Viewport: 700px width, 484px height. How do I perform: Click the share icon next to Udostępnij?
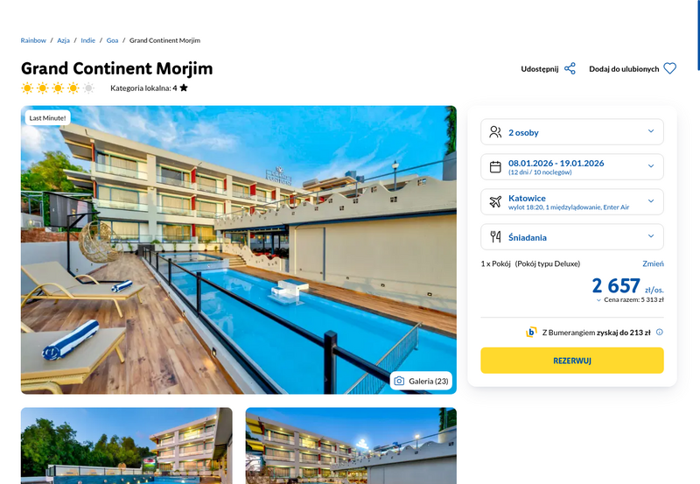570,69
